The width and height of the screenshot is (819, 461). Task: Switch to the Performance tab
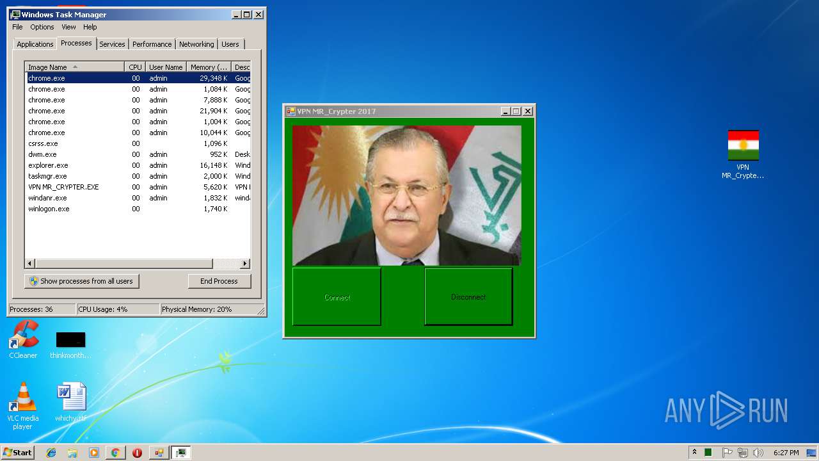click(152, 44)
